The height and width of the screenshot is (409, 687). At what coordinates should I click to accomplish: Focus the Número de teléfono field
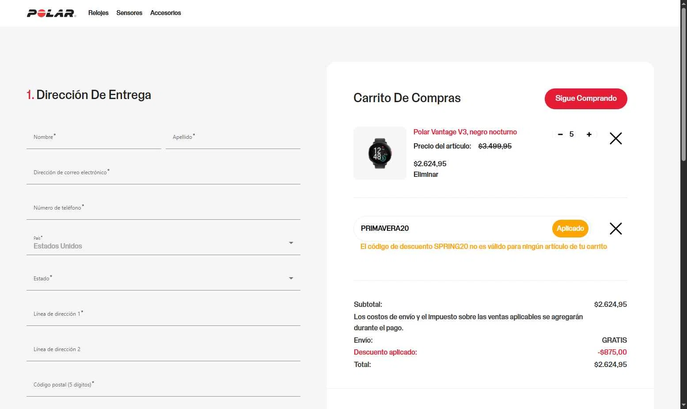tap(163, 208)
